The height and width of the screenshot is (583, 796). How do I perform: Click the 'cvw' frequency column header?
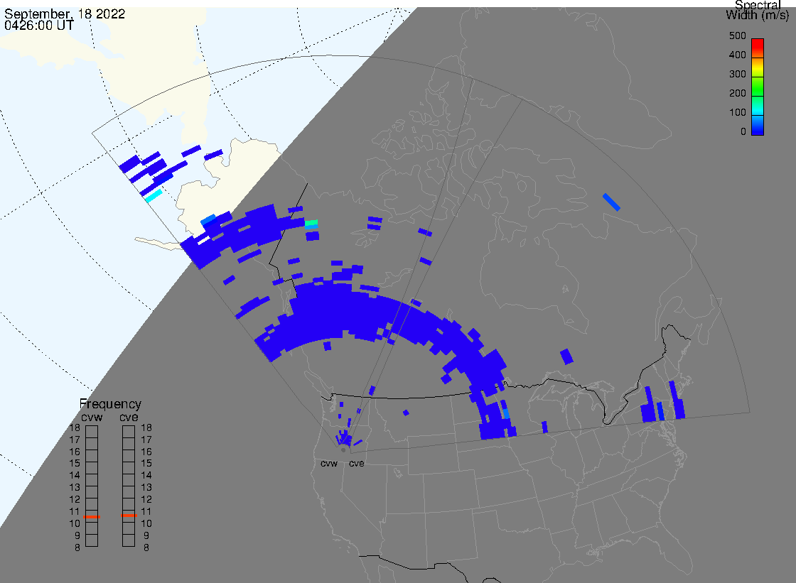(92, 417)
